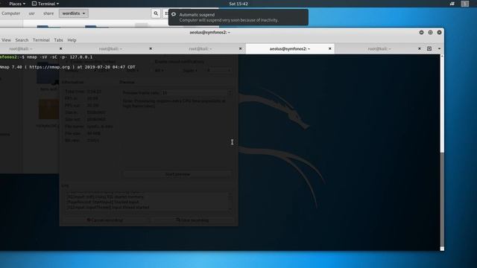Open the Search menu in terminal
477x268 pixels.
point(22,40)
